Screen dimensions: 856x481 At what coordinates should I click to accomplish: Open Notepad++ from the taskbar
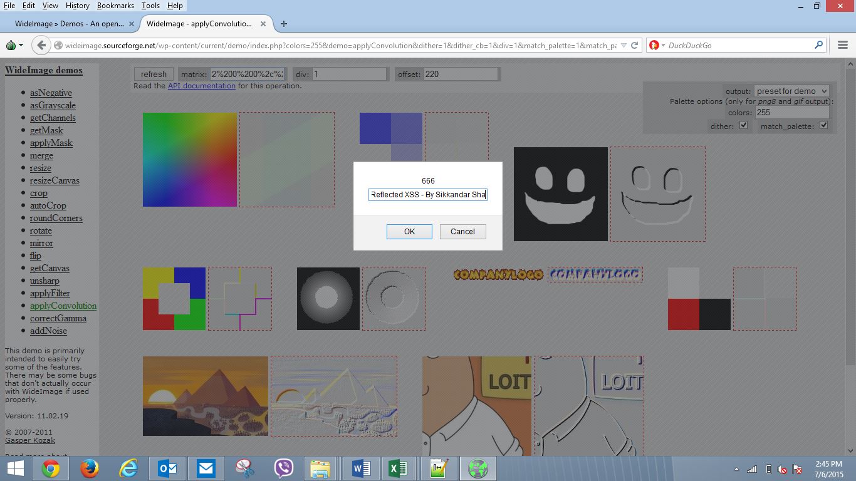click(x=438, y=468)
